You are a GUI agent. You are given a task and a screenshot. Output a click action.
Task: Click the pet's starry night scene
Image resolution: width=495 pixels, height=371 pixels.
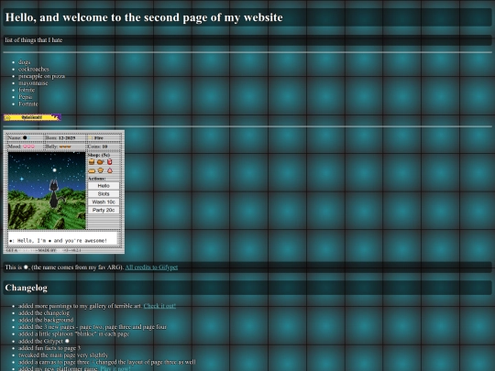pyautogui.click(x=47, y=191)
